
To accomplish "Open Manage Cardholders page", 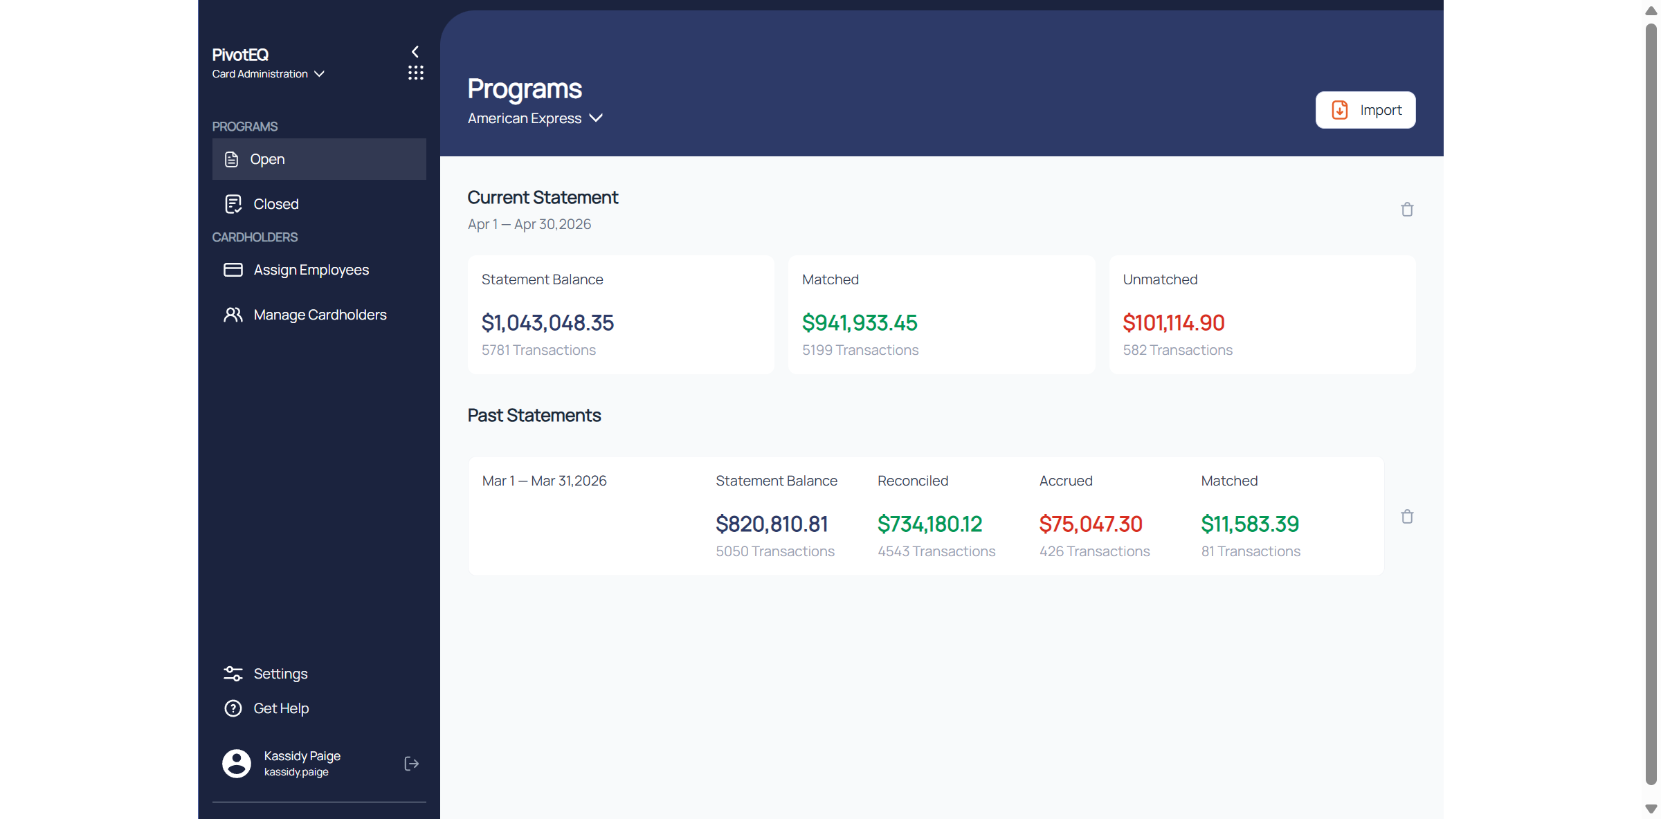I will (319, 315).
